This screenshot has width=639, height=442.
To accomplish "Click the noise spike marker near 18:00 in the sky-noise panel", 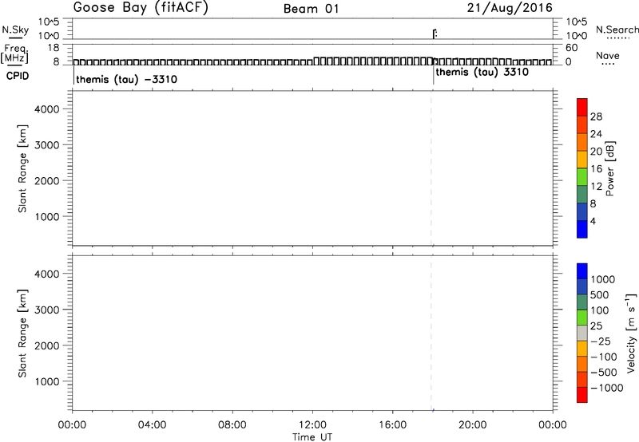I will [x=435, y=34].
